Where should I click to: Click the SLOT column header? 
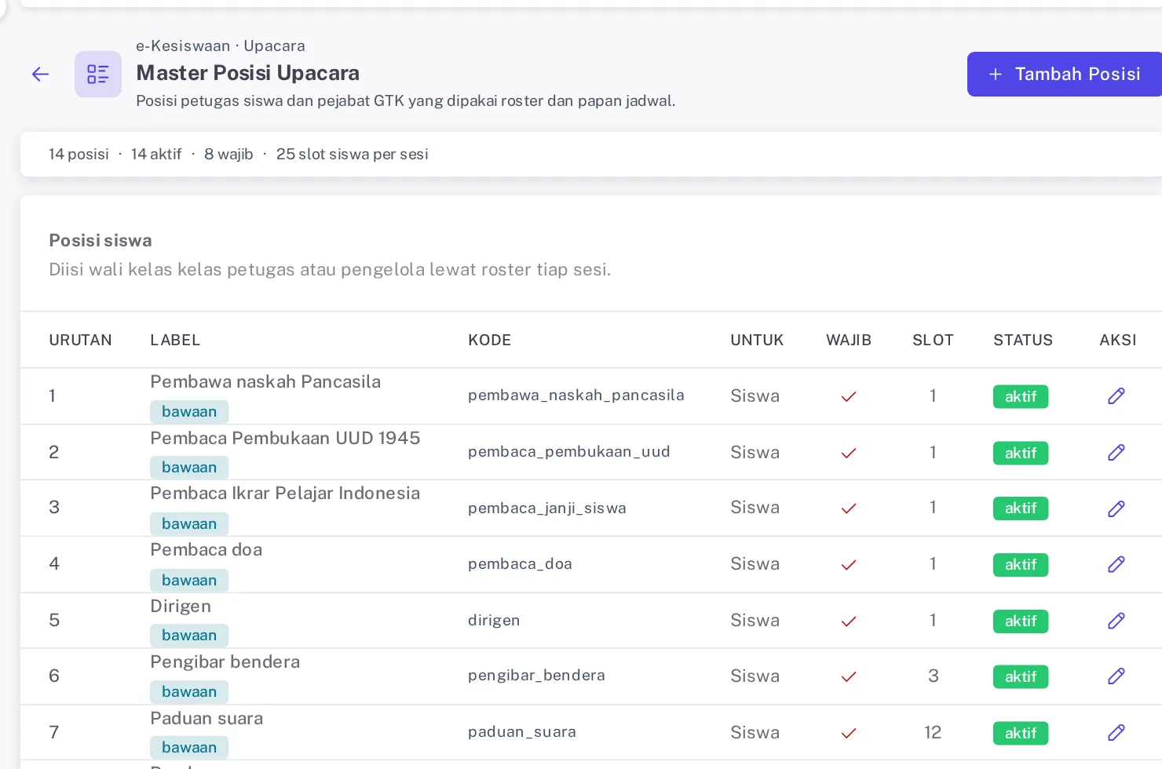(933, 340)
